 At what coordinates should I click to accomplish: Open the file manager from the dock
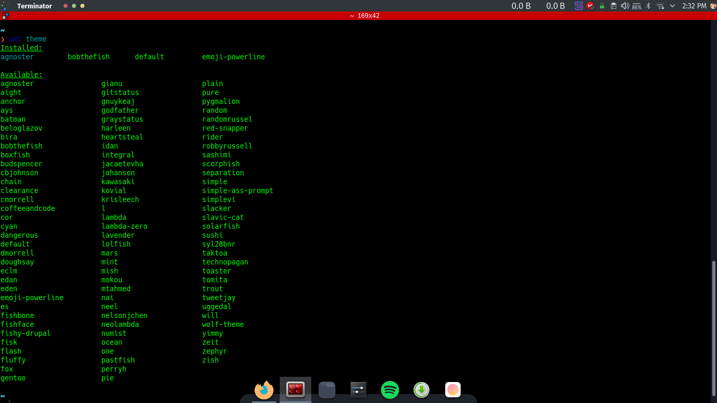(x=327, y=390)
